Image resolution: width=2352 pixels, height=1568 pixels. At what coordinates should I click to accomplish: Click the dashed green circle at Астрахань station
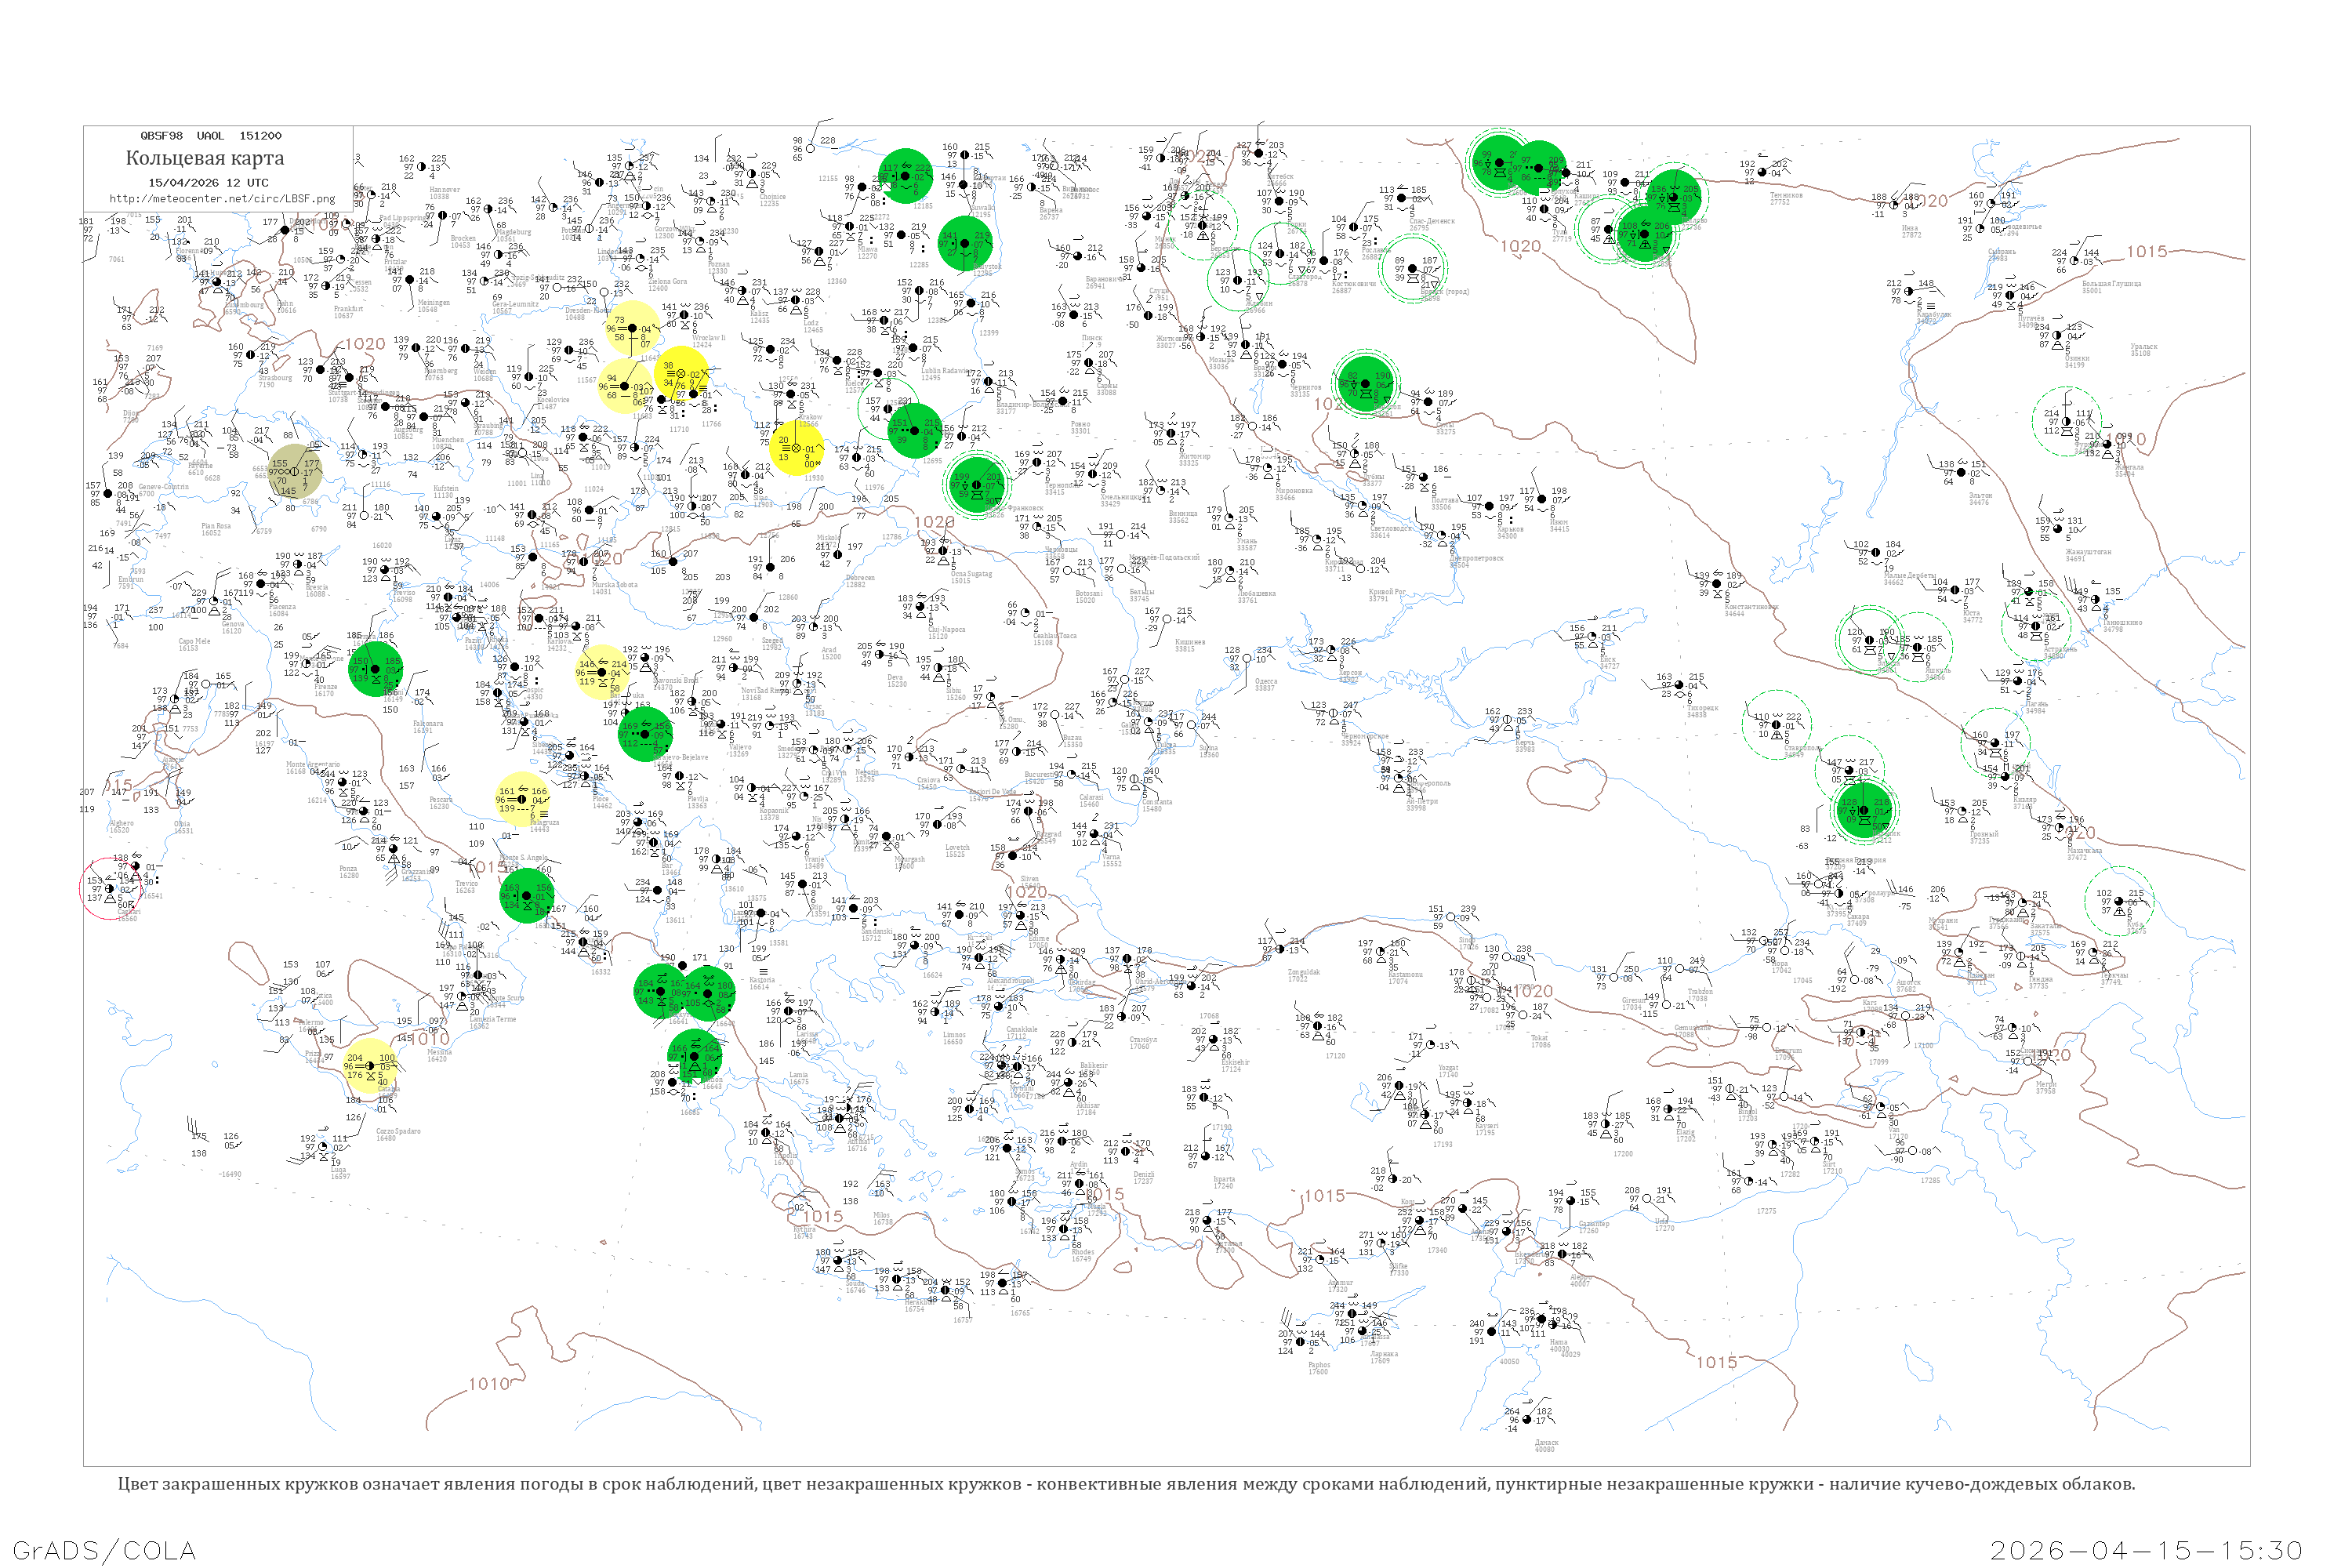pyautogui.click(x=2037, y=627)
